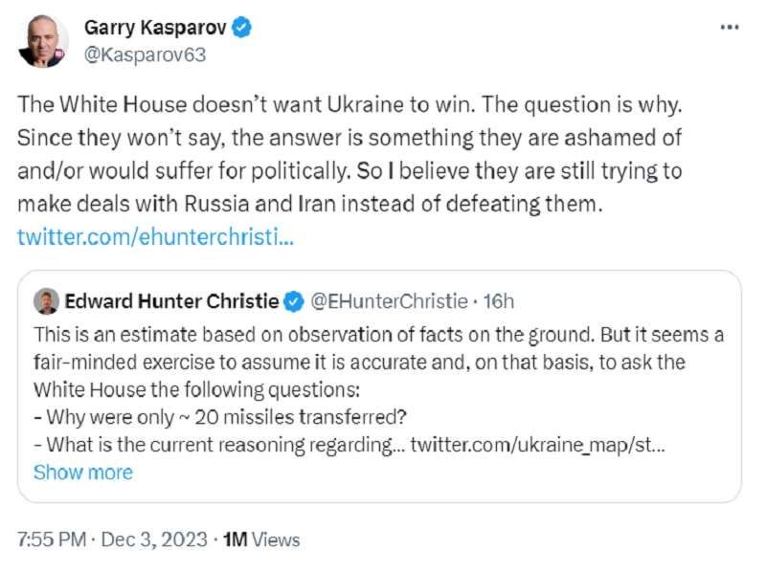
Task: Click the quoted tweet's body text about missiles
Action: point(364,364)
